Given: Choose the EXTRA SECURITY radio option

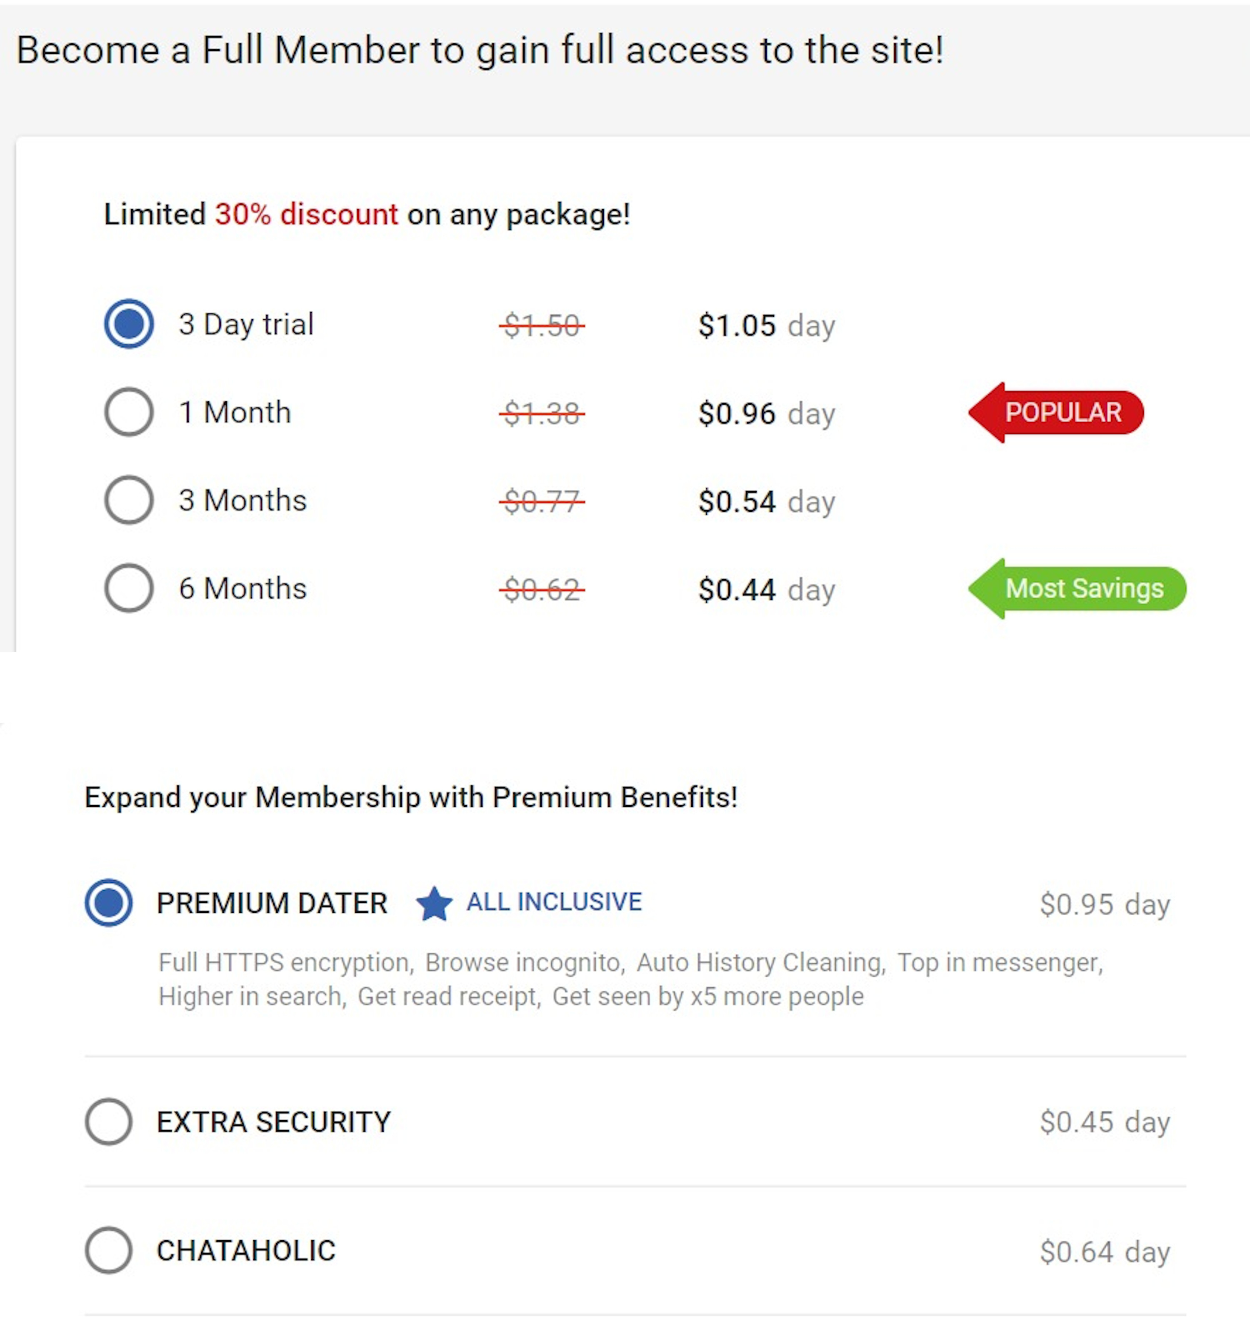Looking at the screenshot, I should pos(109,1122).
